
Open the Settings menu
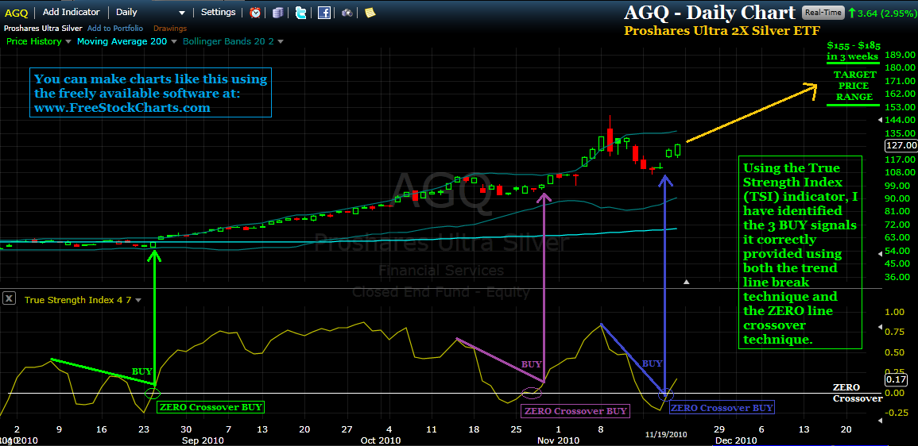[x=219, y=12]
